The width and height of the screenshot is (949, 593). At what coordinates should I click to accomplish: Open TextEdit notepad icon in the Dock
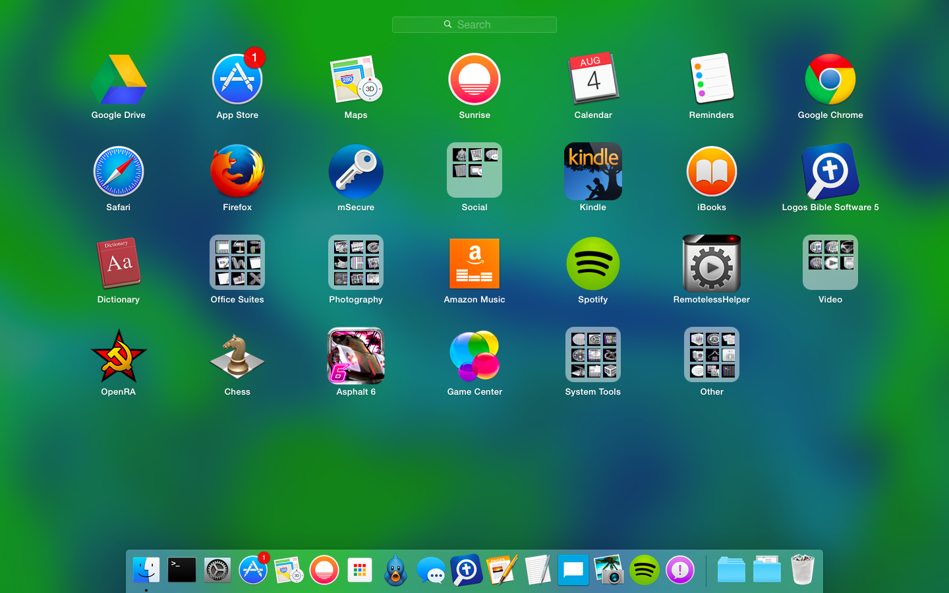tap(538, 570)
